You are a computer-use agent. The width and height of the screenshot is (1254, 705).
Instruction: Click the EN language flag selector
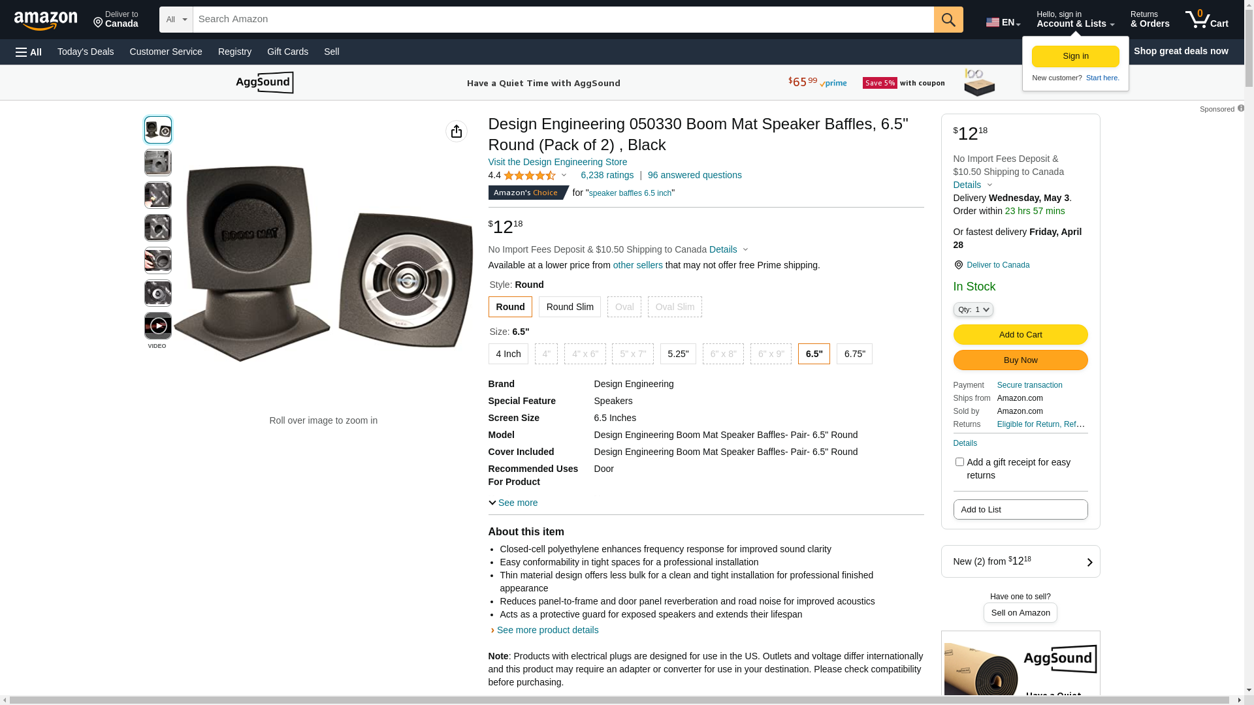click(x=1003, y=22)
